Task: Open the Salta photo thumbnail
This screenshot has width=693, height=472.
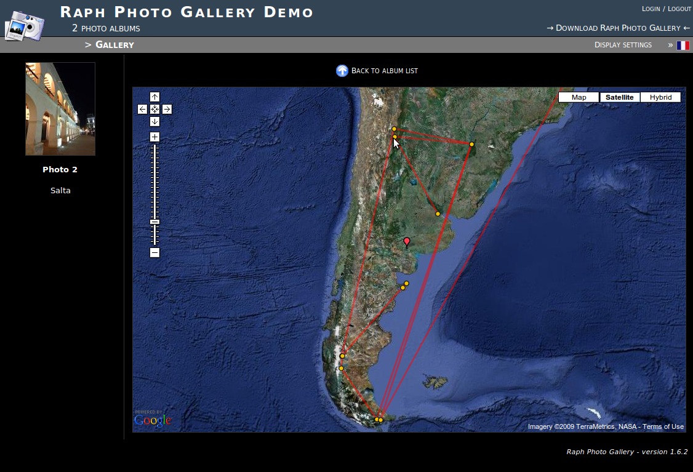Action: point(60,109)
